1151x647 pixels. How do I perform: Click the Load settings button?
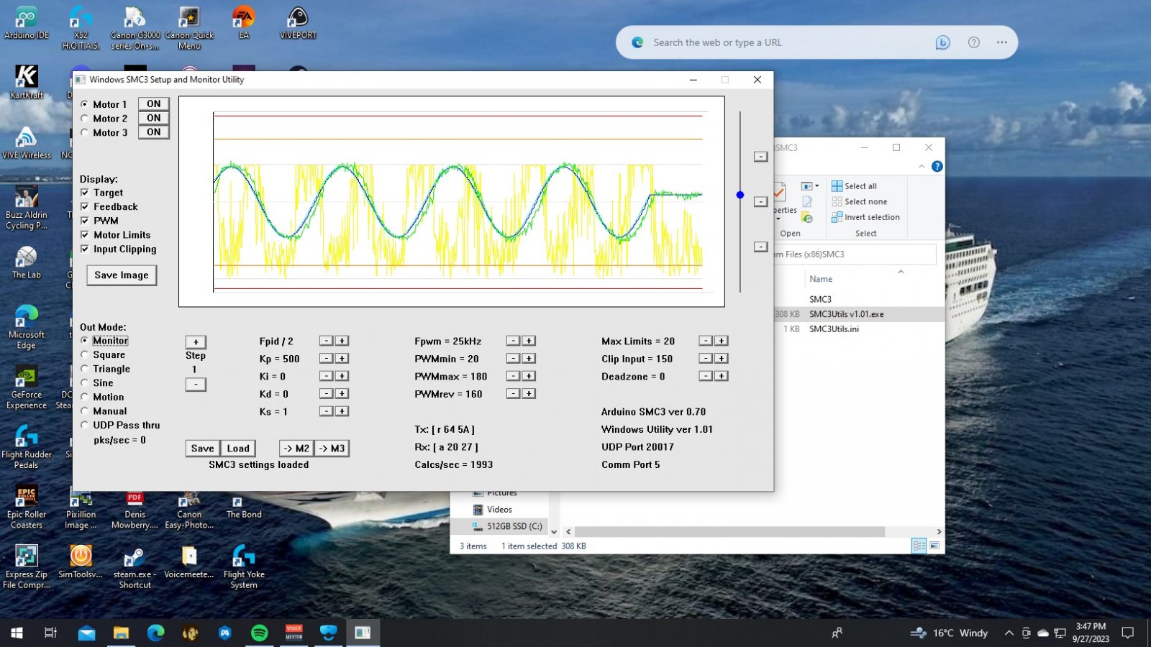(238, 449)
